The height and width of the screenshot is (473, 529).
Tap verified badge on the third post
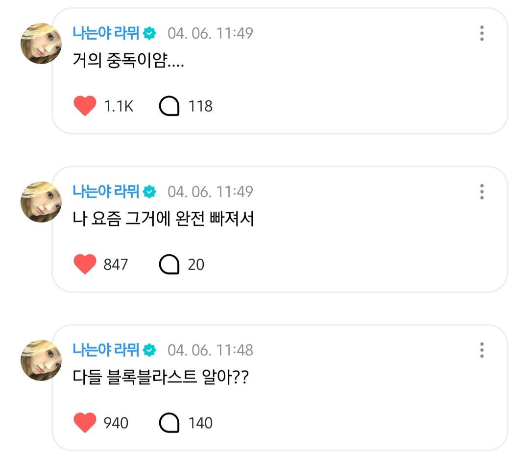tap(149, 350)
